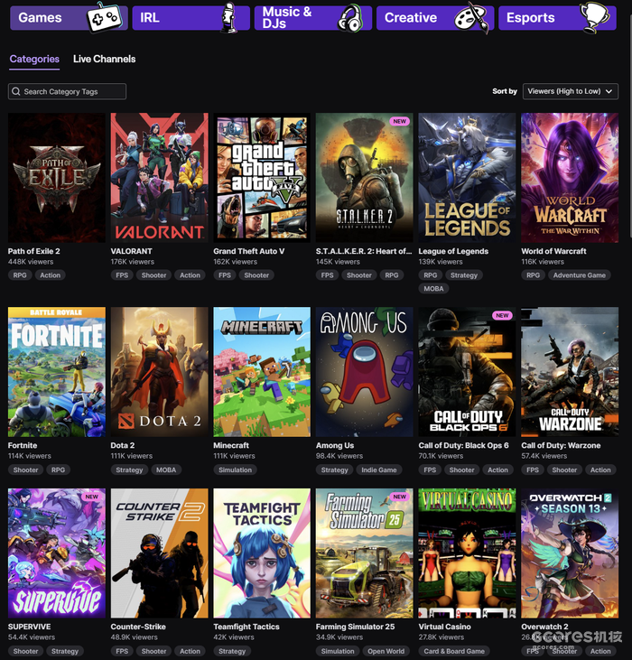This screenshot has width=632, height=660.
Task: Click the NEW badge on S.T.A.L.K.E.R. 2
Action: [399, 121]
